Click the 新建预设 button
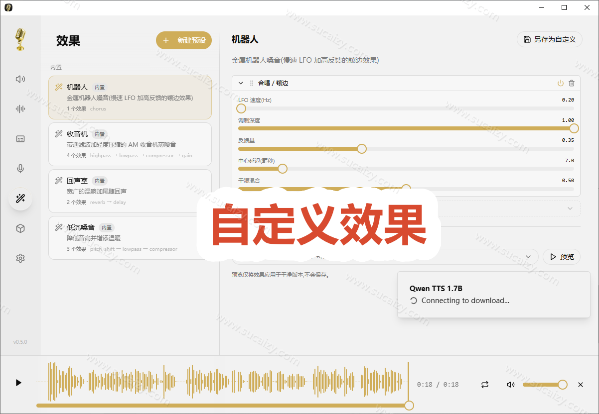 tap(184, 40)
